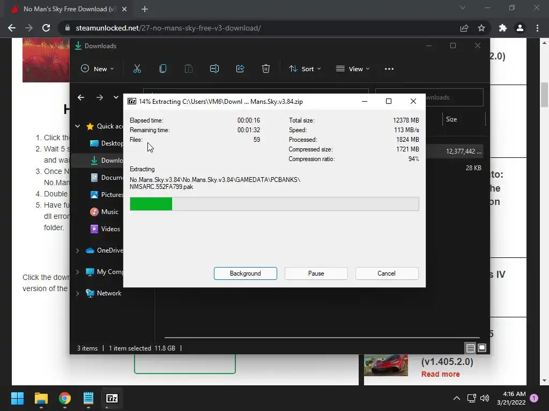Click the Delete trash icon in Explorer
This screenshot has width=549, height=411.
point(266,69)
